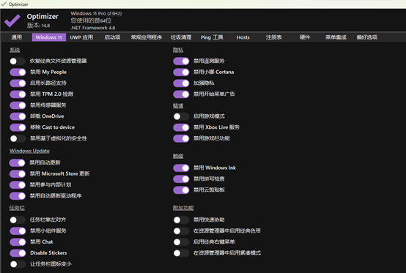The width and height of the screenshot is (406, 273).
Task: Toggle the 禁用自动更新驱动程序 switch
Action: point(18,196)
